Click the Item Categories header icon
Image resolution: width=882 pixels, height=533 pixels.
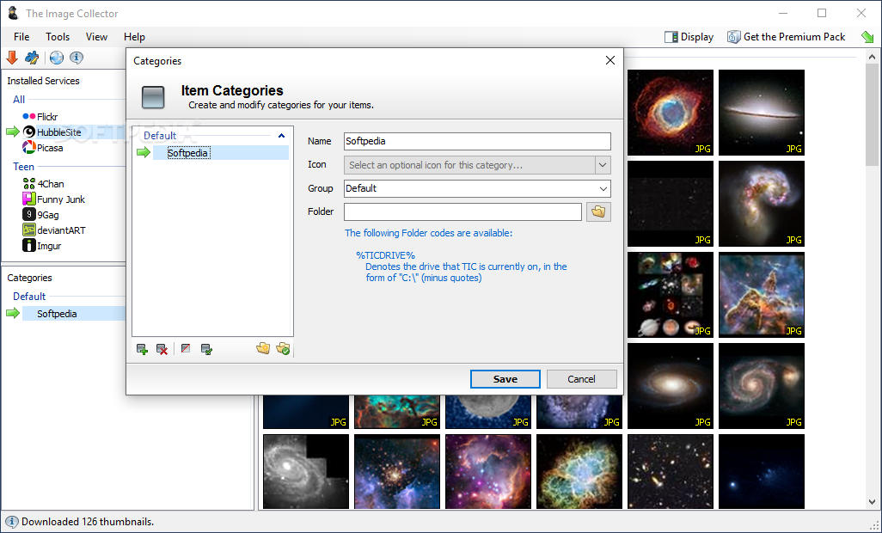(x=153, y=97)
